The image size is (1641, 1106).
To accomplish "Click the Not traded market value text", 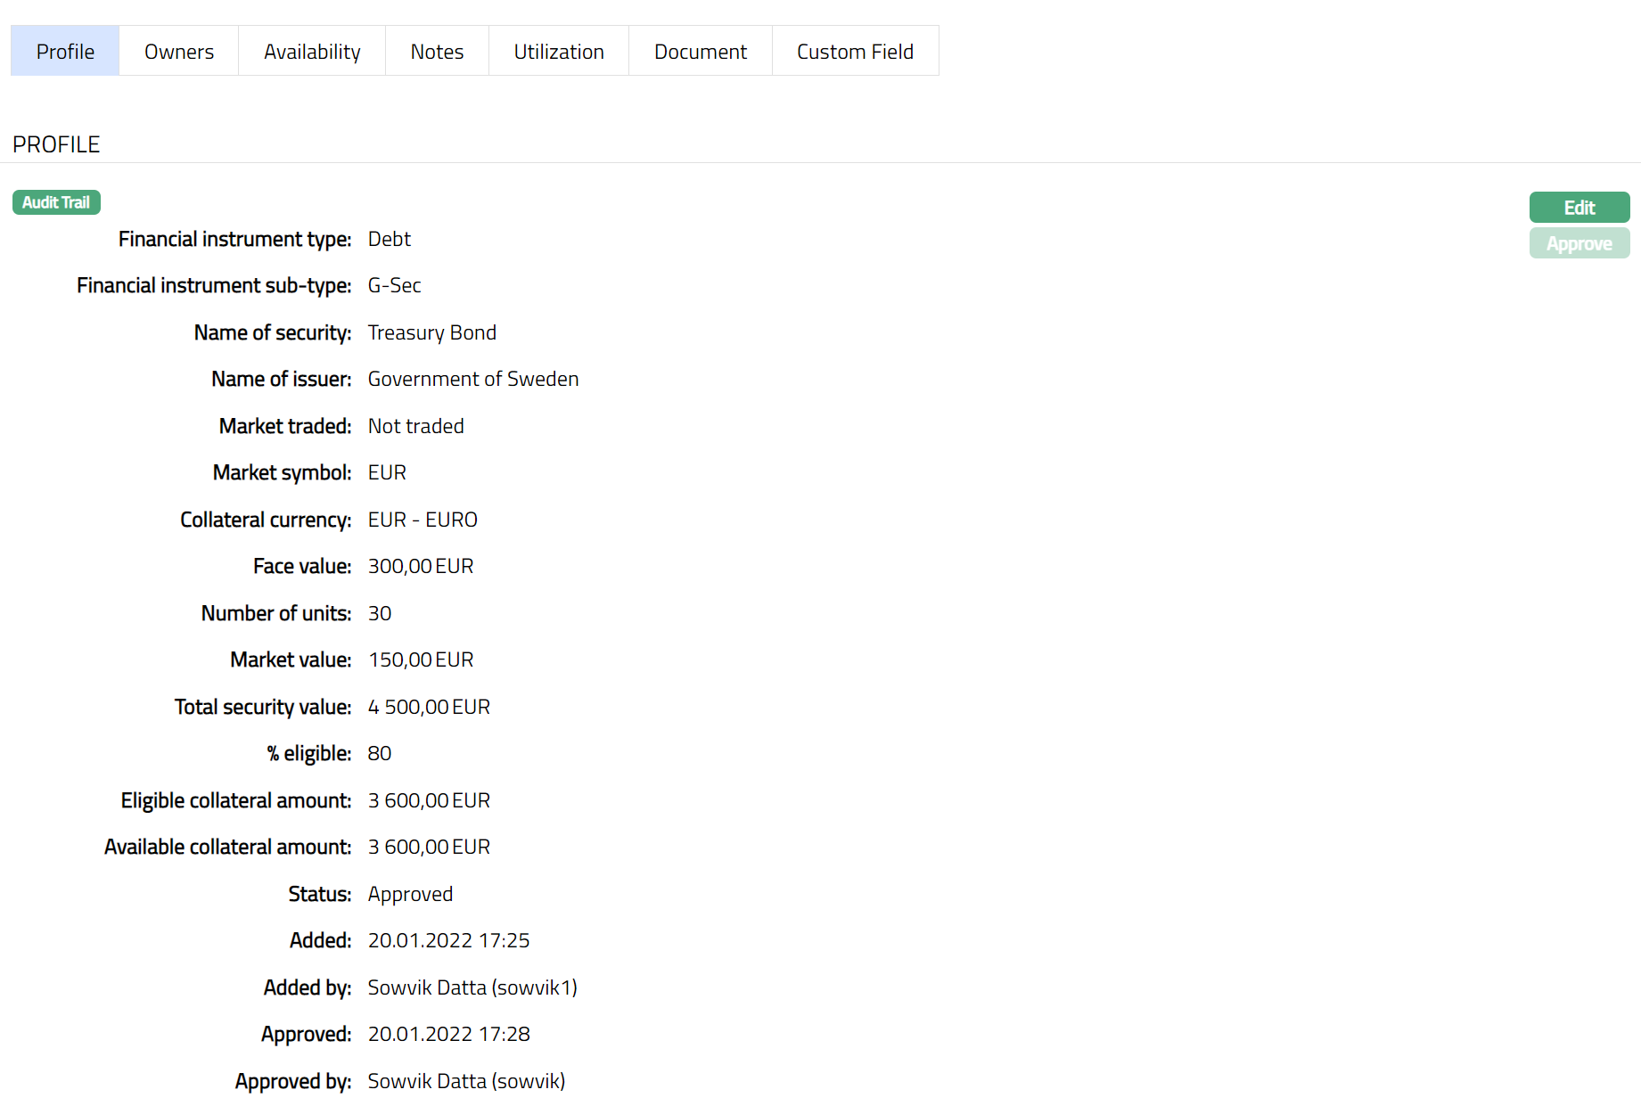I will click(x=415, y=426).
